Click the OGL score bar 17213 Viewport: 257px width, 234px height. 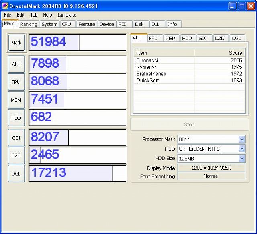[x=78, y=173]
